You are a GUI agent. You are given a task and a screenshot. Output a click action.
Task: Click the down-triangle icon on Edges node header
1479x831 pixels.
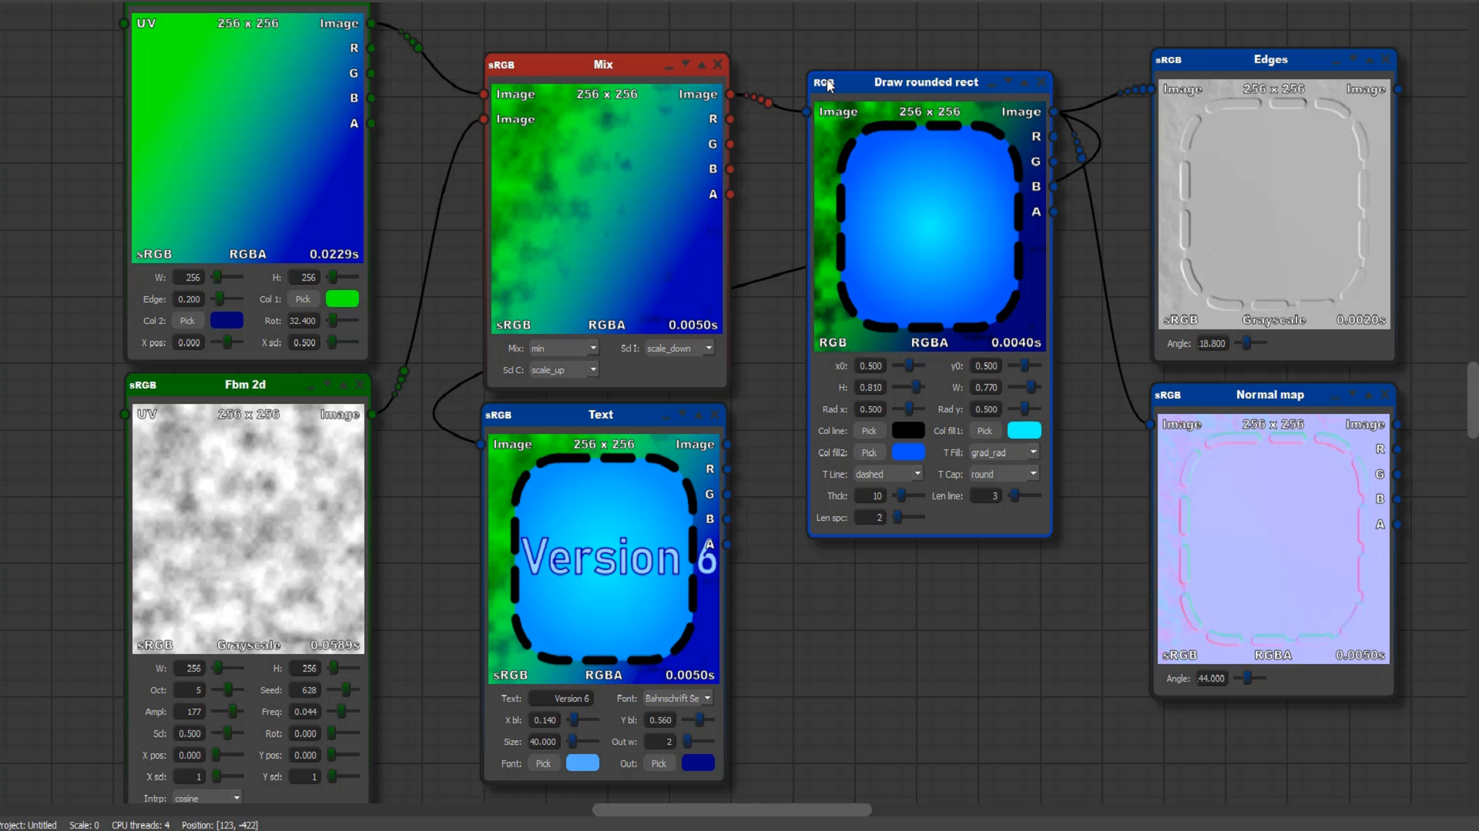(1353, 59)
